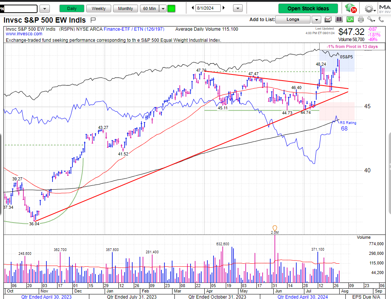The width and height of the screenshot is (391, 299).
Task: Click the 45.11 price label
Action: pos(223,108)
